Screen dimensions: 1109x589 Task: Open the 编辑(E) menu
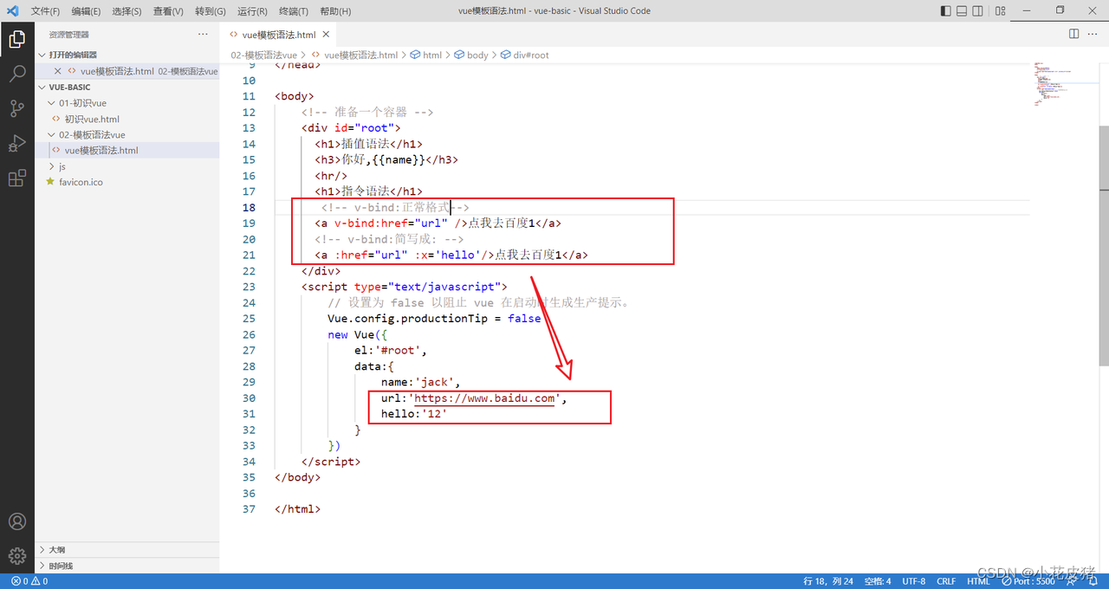pyautogui.click(x=86, y=11)
